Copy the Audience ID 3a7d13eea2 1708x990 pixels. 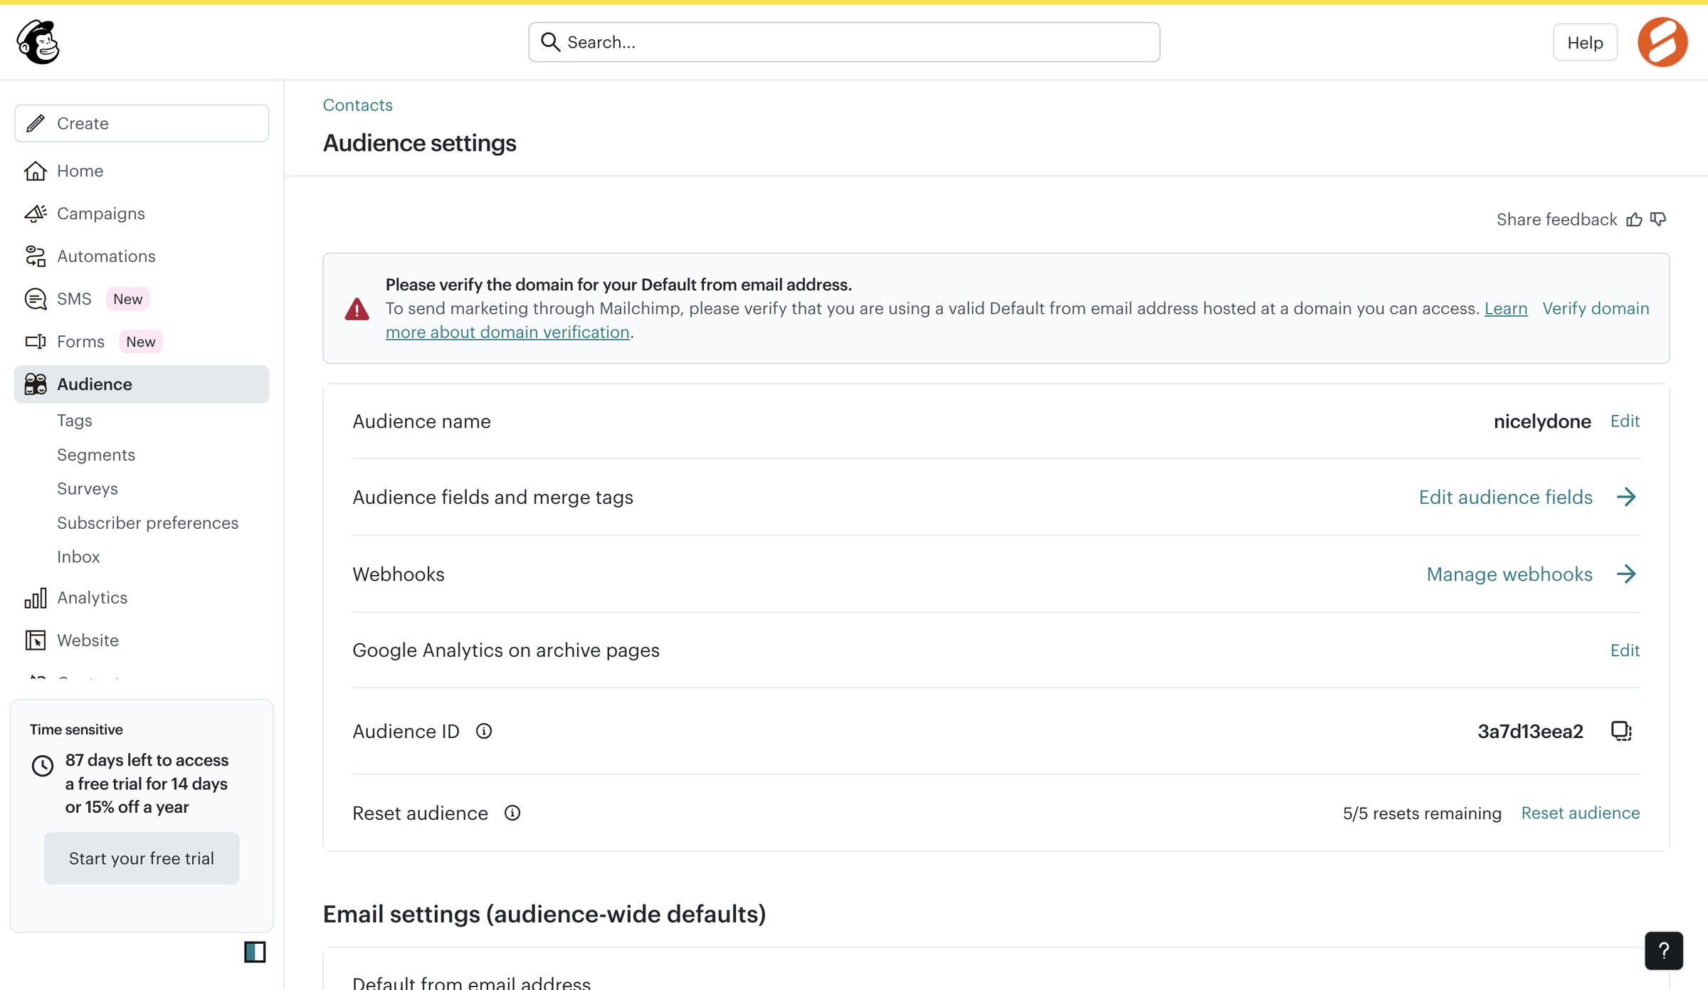tap(1621, 731)
